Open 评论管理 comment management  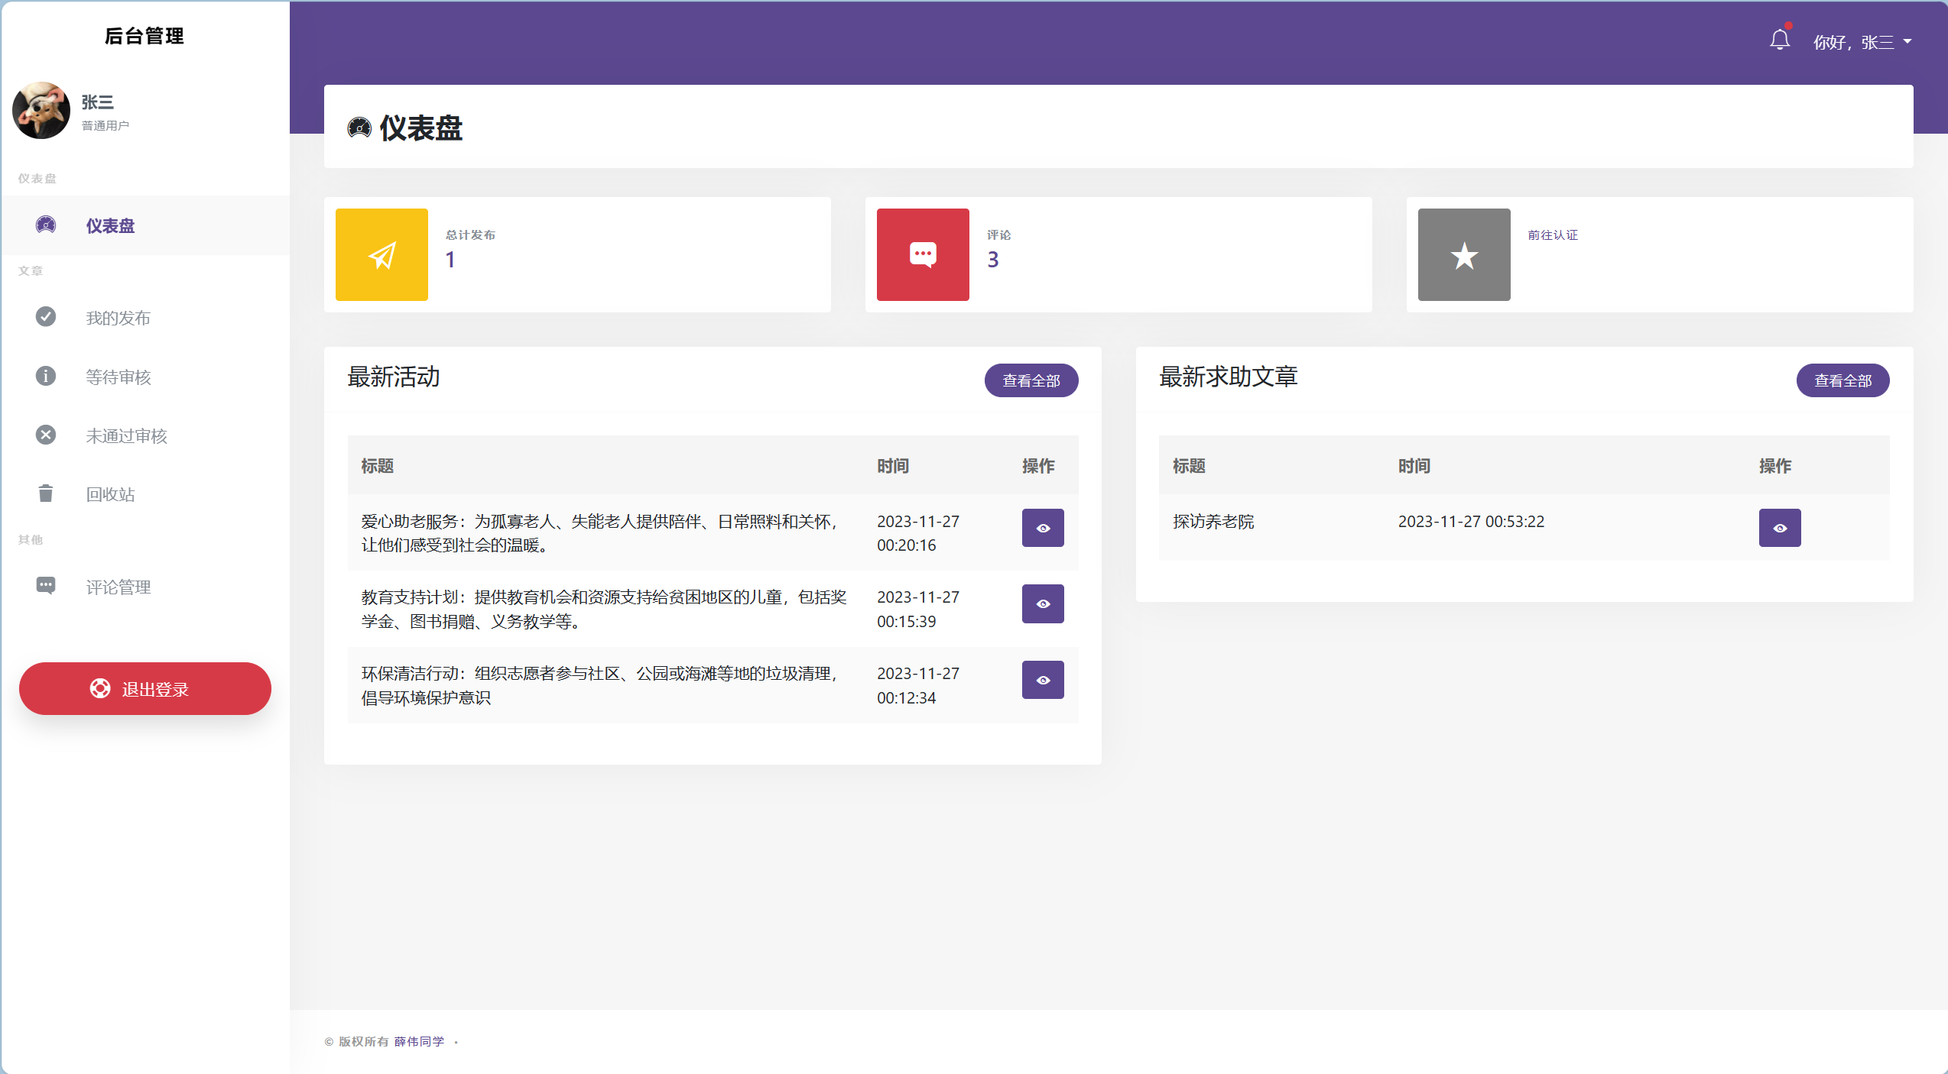click(119, 587)
